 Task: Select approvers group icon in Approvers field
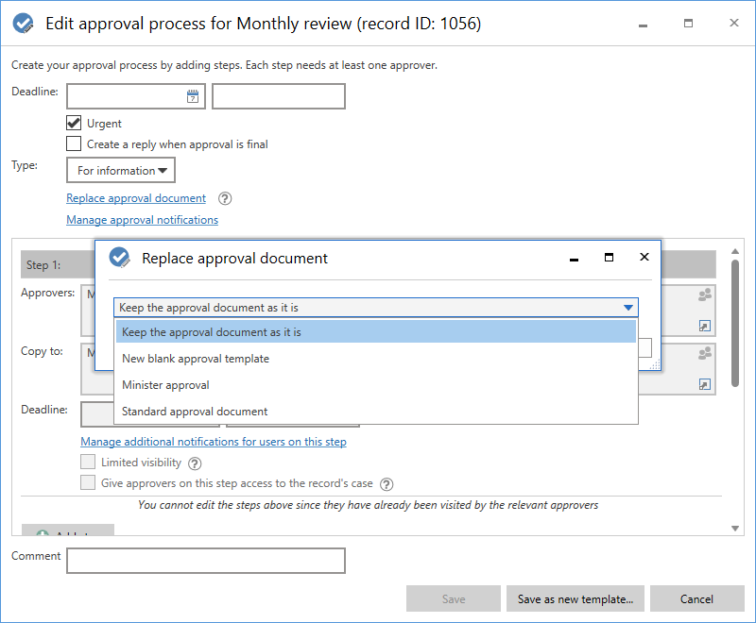[705, 295]
